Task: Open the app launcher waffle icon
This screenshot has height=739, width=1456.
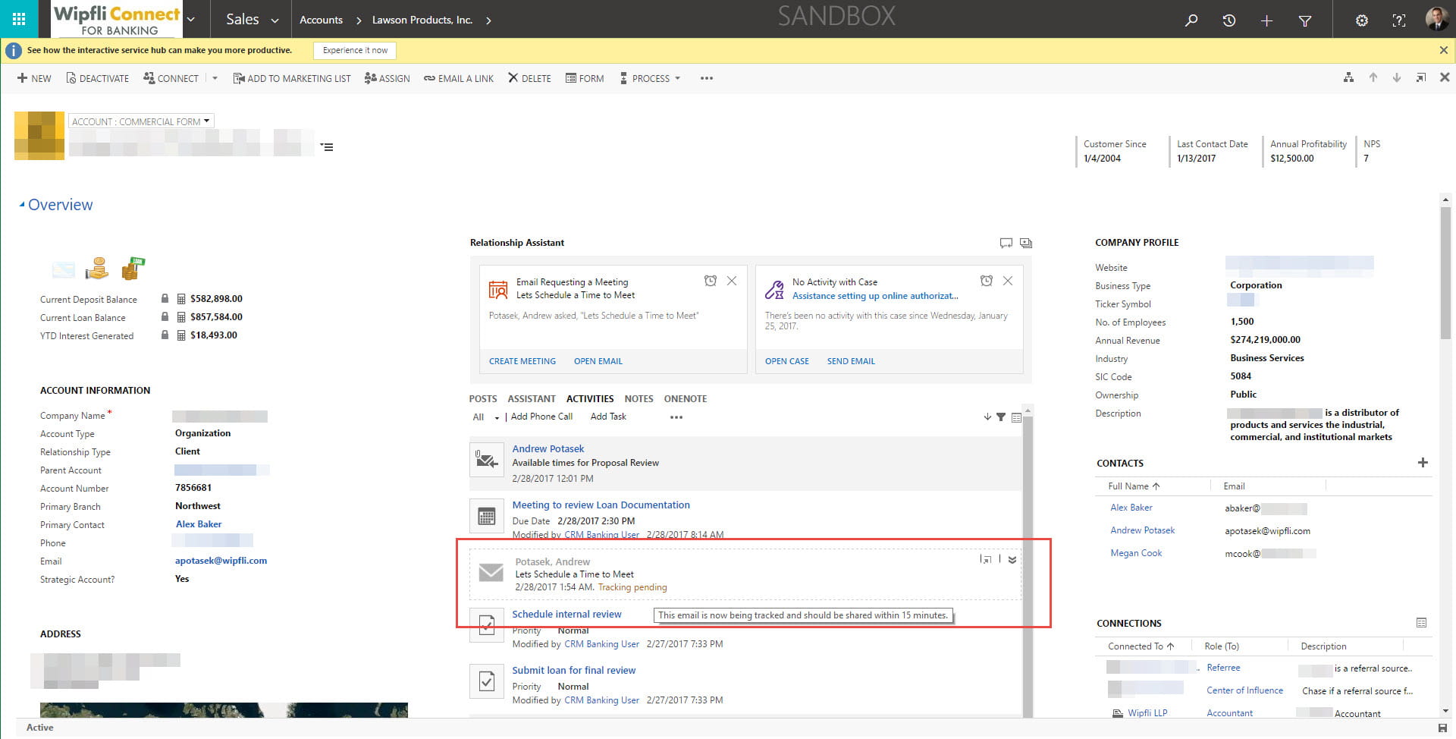Action: 19,19
